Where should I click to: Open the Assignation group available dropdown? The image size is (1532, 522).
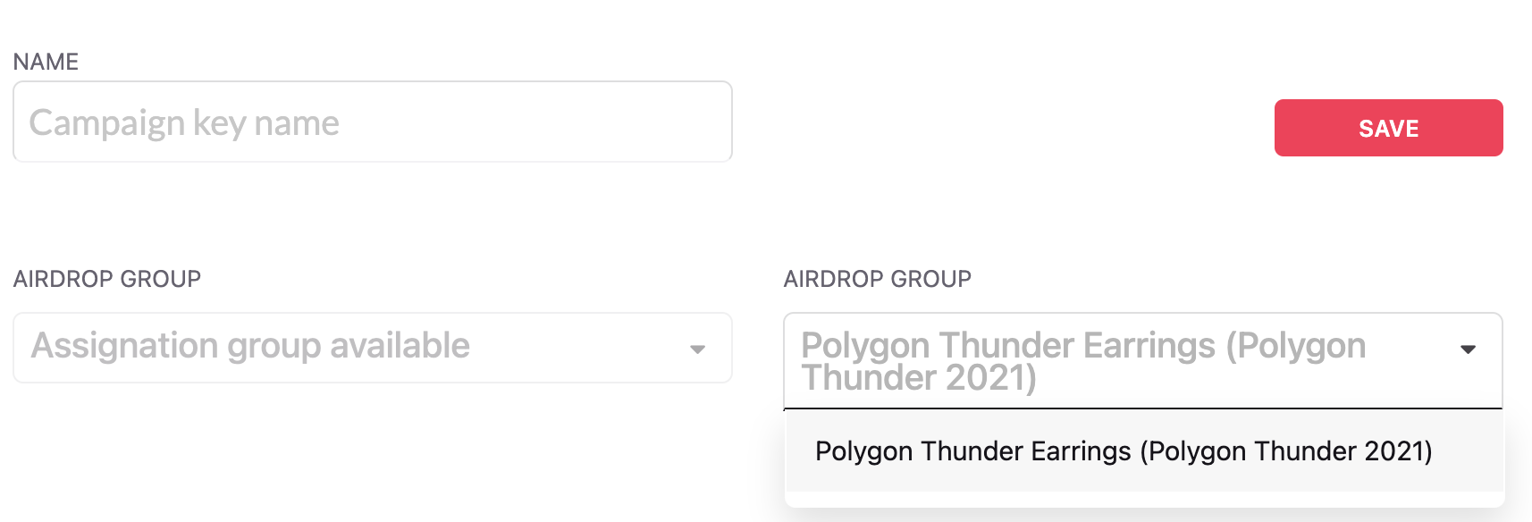[x=372, y=348]
